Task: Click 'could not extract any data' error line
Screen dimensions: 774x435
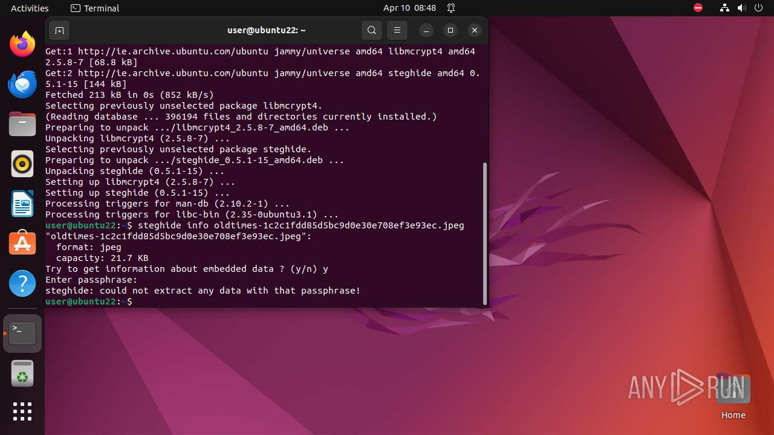Action: tap(203, 291)
